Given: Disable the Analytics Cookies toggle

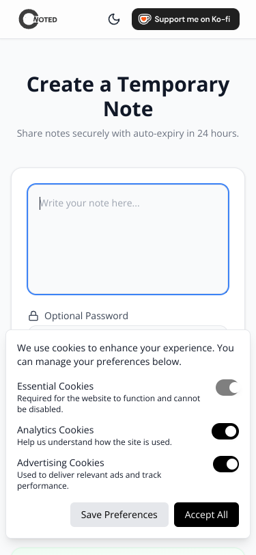Looking at the screenshot, I should (225, 431).
